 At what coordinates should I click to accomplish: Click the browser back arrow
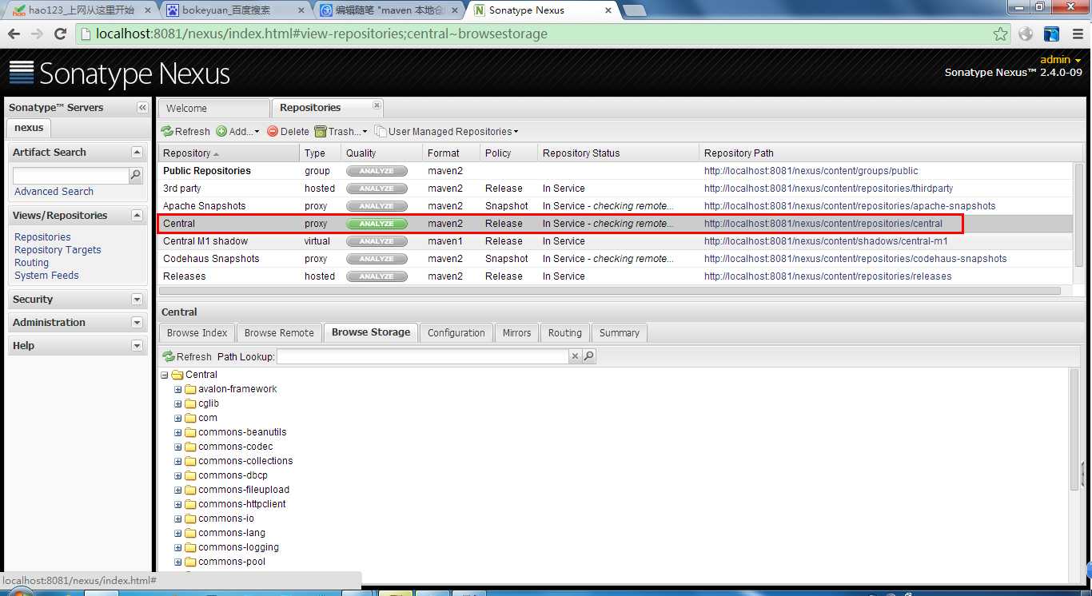14,34
